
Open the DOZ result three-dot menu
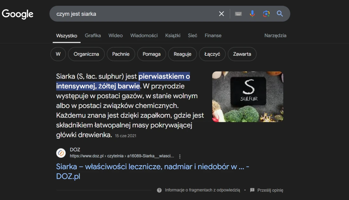click(180, 156)
